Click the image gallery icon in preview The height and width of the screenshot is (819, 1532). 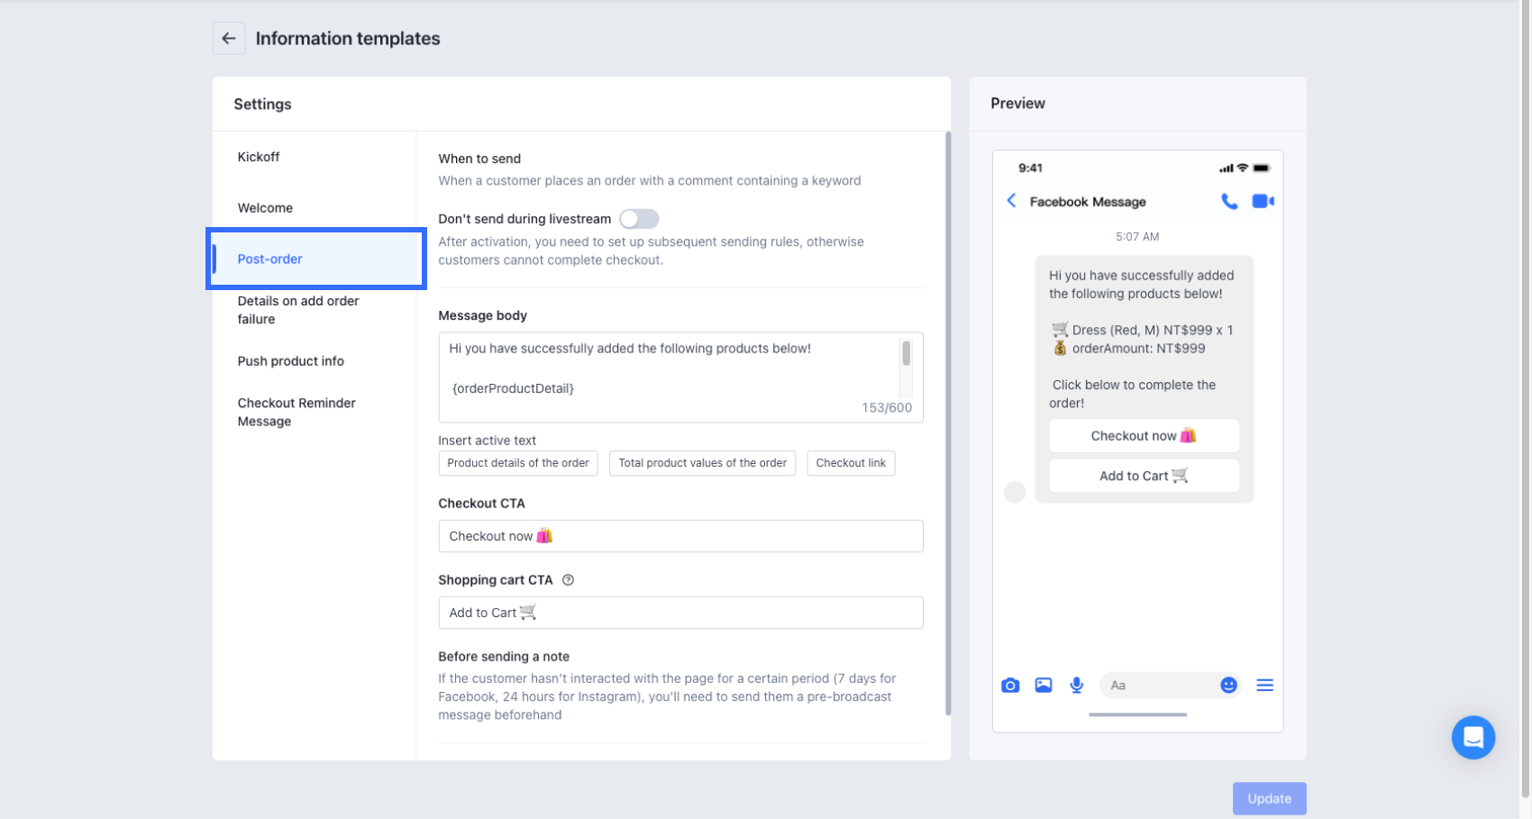tap(1044, 686)
